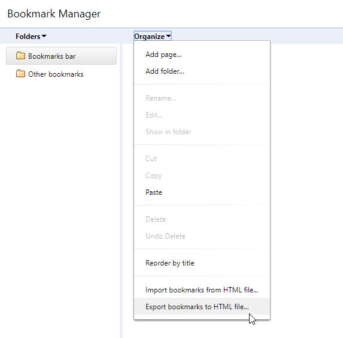Choose Reorder by title
The image size is (343, 338).
click(x=202, y=263)
